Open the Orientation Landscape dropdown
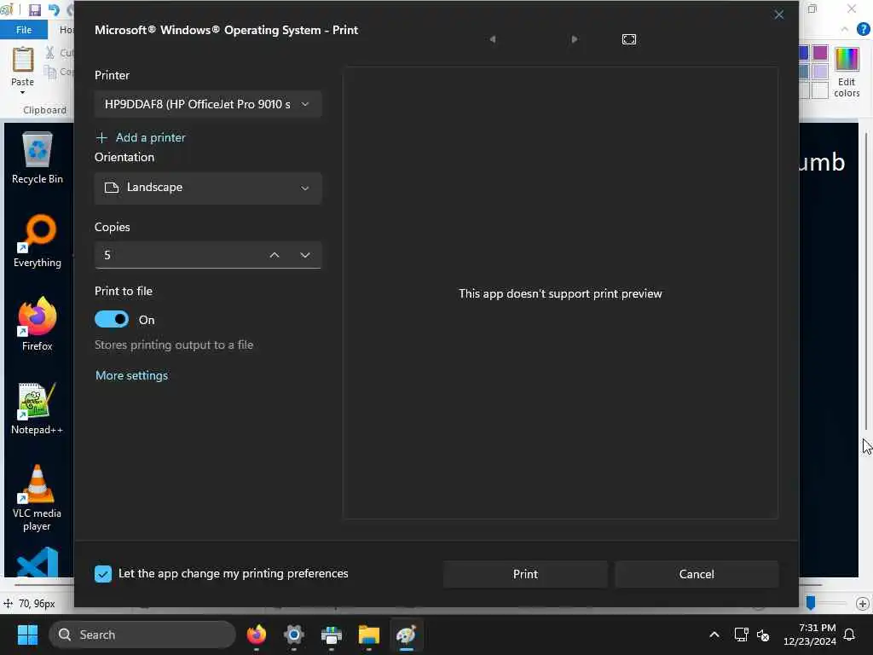 208,188
